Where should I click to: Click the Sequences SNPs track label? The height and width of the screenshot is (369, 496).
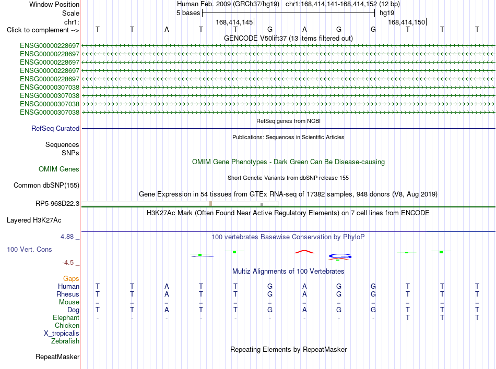(x=62, y=149)
